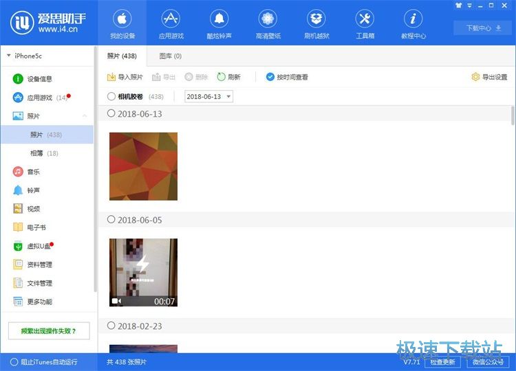
Task: Click 检查更新 check update button
Action: [x=442, y=362]
